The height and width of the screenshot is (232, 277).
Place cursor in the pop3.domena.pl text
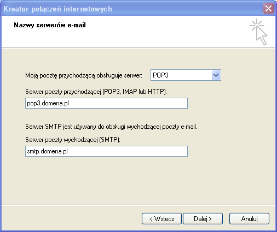48,103
